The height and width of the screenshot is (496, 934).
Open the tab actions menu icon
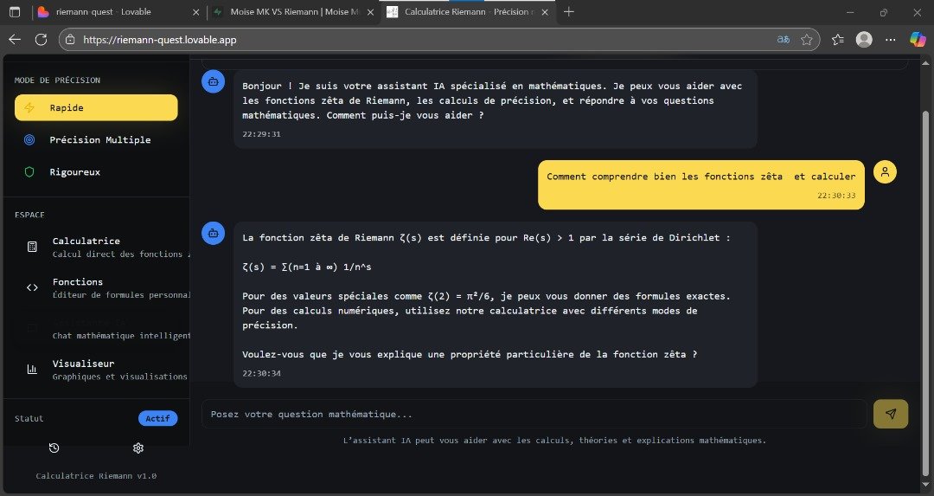pos(15,12)
